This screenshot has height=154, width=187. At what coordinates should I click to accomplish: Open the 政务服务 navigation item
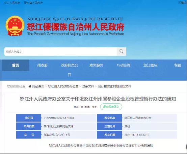(x=96, y=65)
